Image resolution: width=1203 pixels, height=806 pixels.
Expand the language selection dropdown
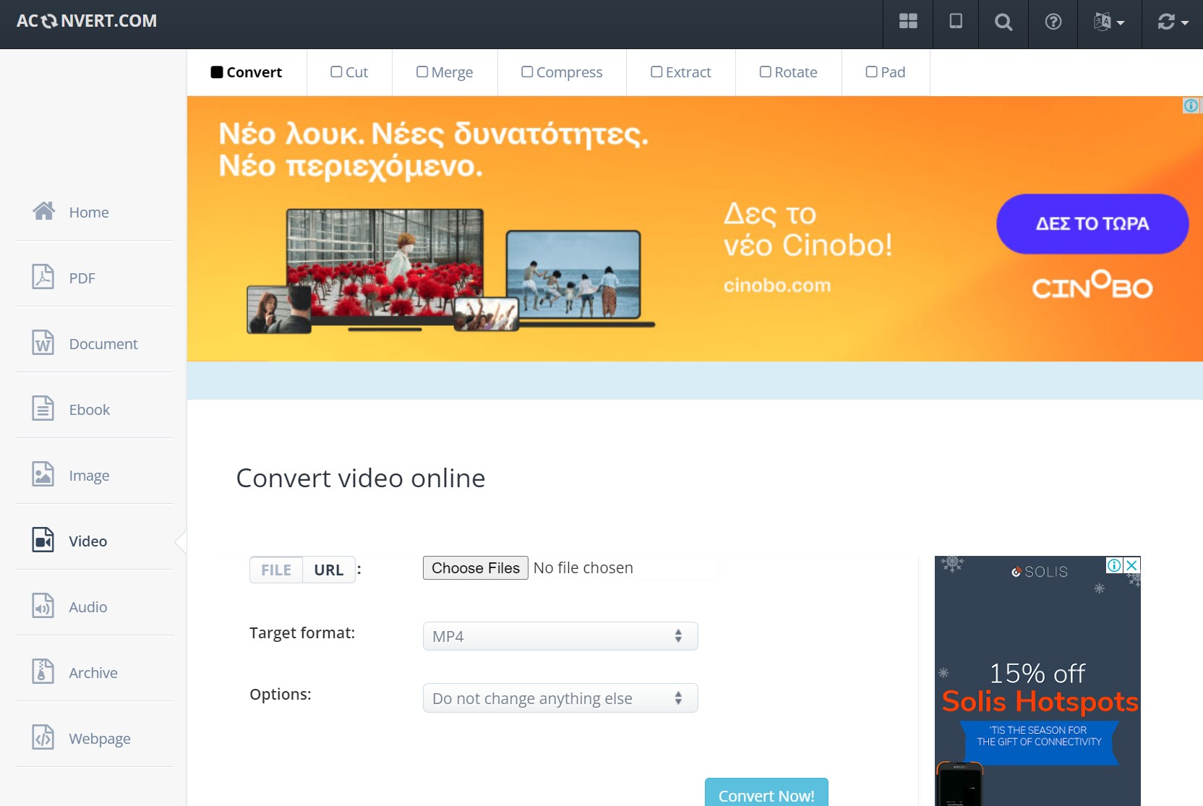[x=1109, y=22]
